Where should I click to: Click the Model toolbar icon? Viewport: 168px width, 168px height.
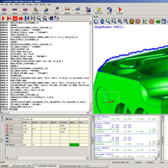(109, 9)
